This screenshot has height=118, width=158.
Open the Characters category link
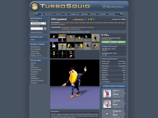click(x=74, y=27)
